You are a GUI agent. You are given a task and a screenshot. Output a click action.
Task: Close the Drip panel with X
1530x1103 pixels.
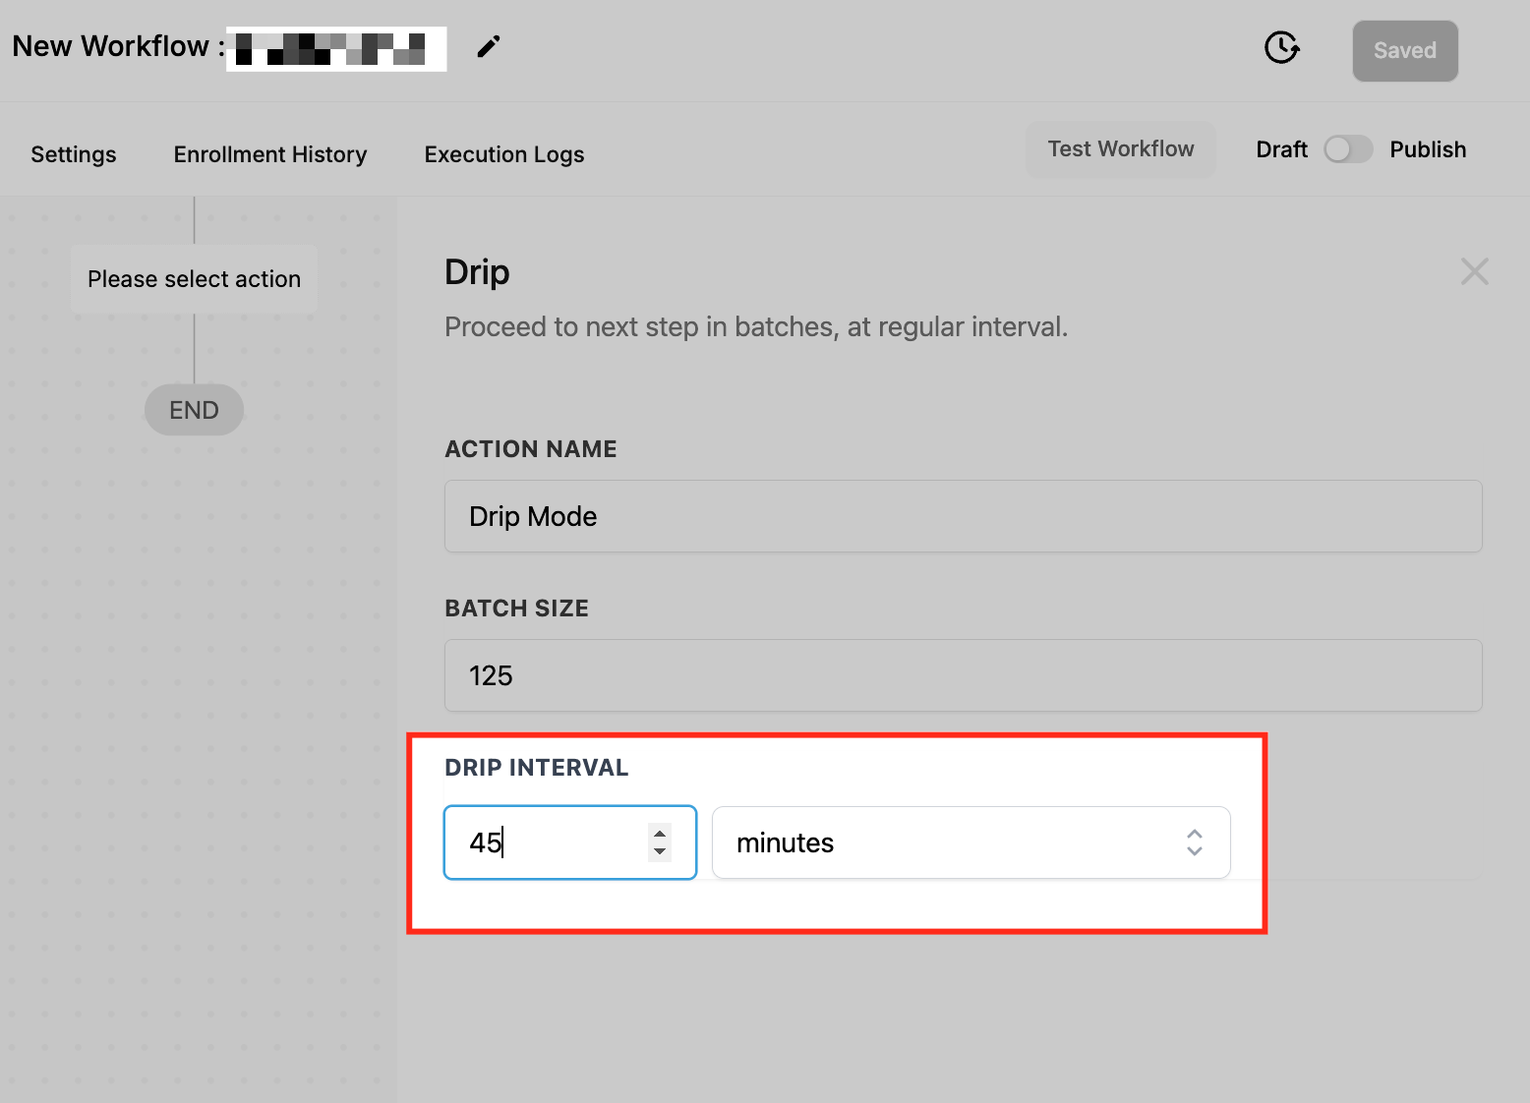tap(1474, 271)
